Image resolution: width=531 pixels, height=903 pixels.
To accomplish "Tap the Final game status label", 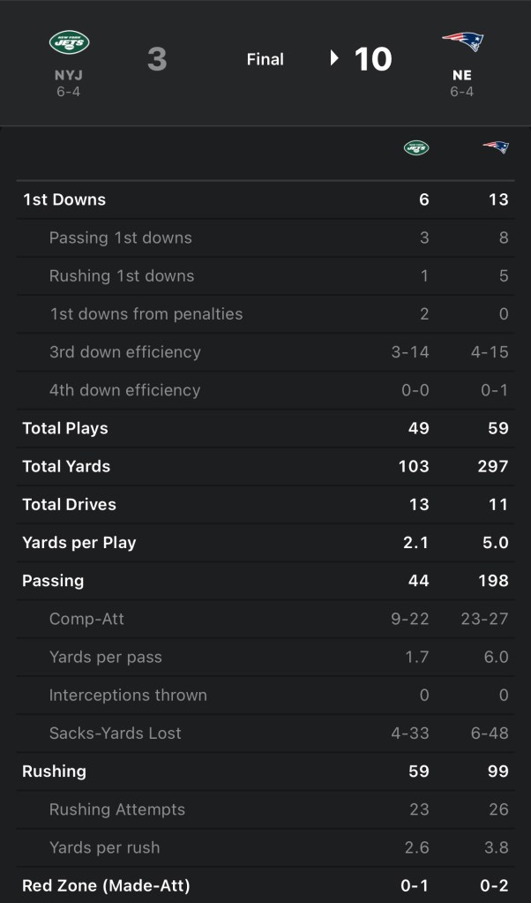I will [265, 59].
